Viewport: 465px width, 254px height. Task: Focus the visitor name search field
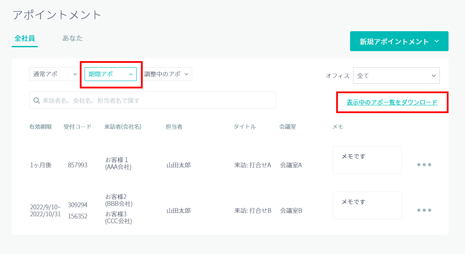click(153, 100)
